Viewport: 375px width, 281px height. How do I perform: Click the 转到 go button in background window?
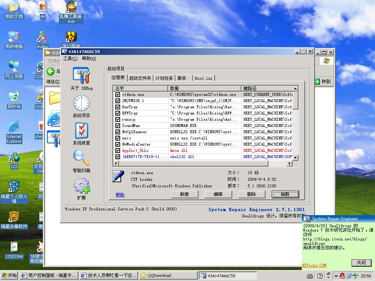323,82
